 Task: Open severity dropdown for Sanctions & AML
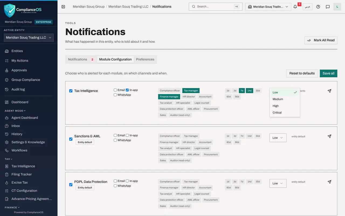(278, 138)
